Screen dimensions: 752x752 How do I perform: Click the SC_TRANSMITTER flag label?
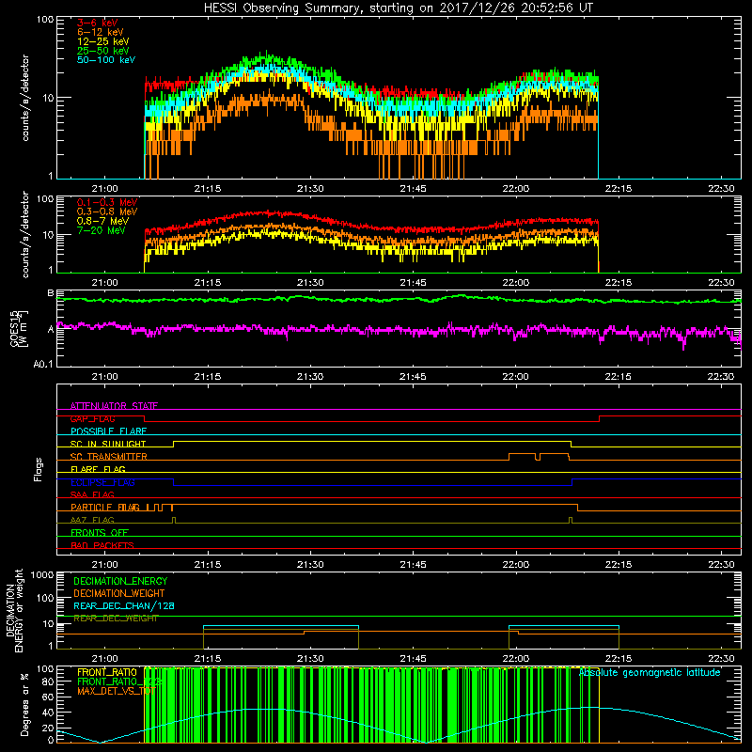pos(108,457)
